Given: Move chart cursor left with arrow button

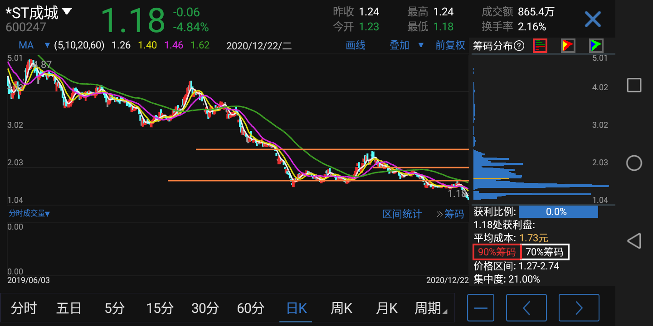Looking at the screenshot, I should point(526,308).
